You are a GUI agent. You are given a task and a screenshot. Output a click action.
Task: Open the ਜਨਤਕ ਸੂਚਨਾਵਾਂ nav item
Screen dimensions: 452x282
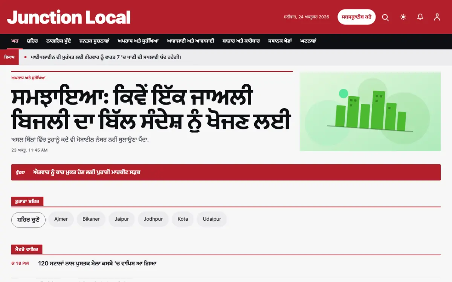tap(94, 41)
